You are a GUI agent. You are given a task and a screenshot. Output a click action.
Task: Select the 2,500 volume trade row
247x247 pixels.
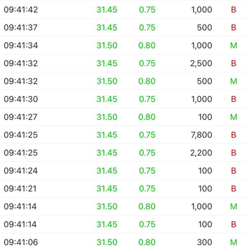point(123,63)
